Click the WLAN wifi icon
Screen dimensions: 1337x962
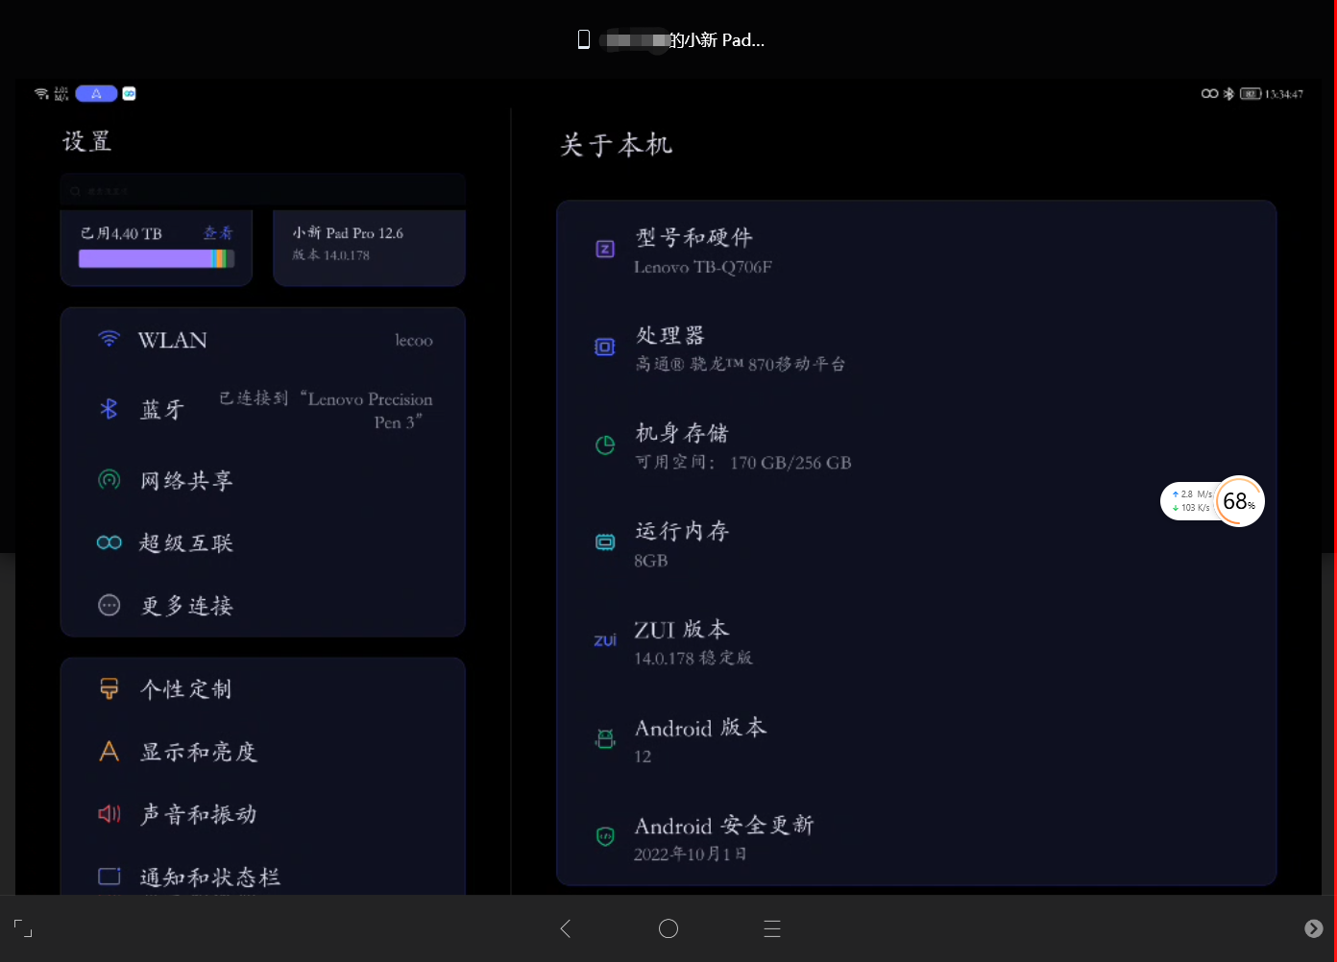pyautogui.click(x=109, y=340)
